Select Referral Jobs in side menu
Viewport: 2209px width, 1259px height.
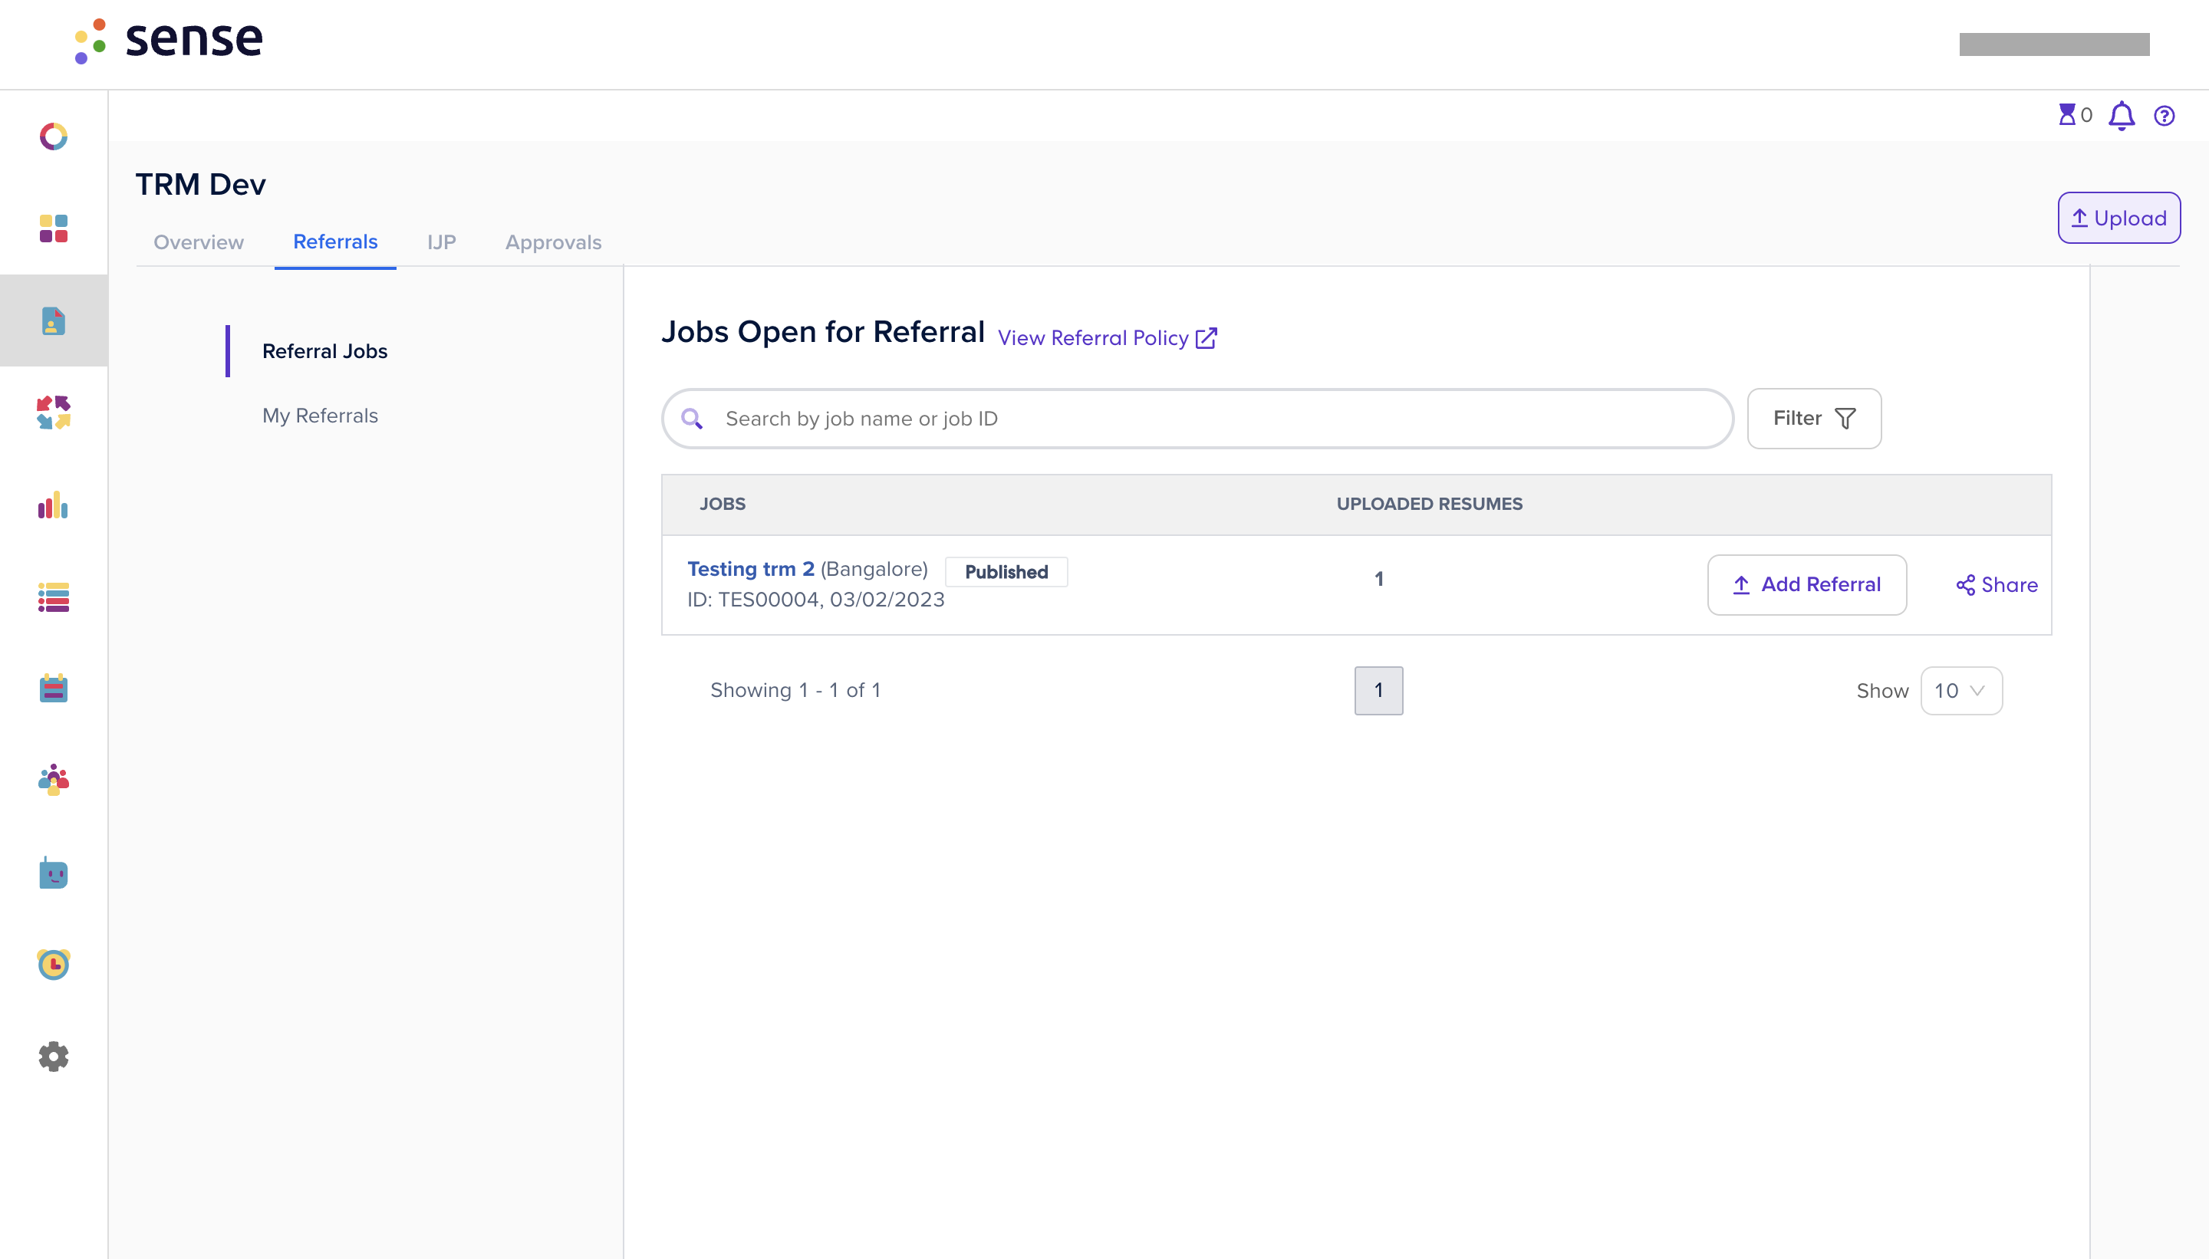click(325, 352)
